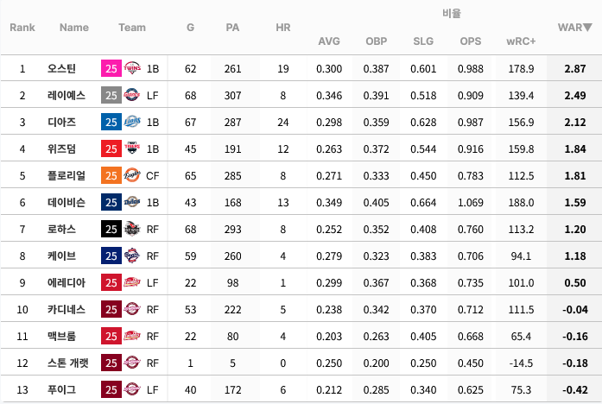
Task: Click the Hanwha Eagles logo beside 플로리얼
Action: tap(132, 175)
